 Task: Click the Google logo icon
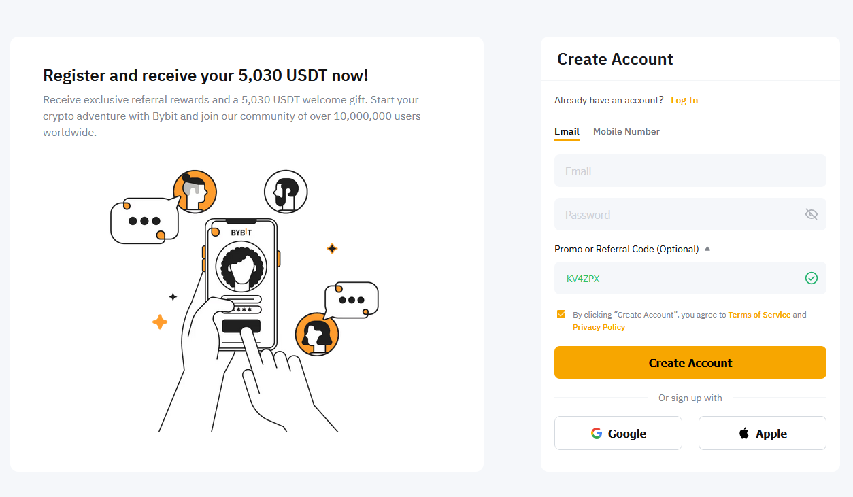tap(597, 433)
